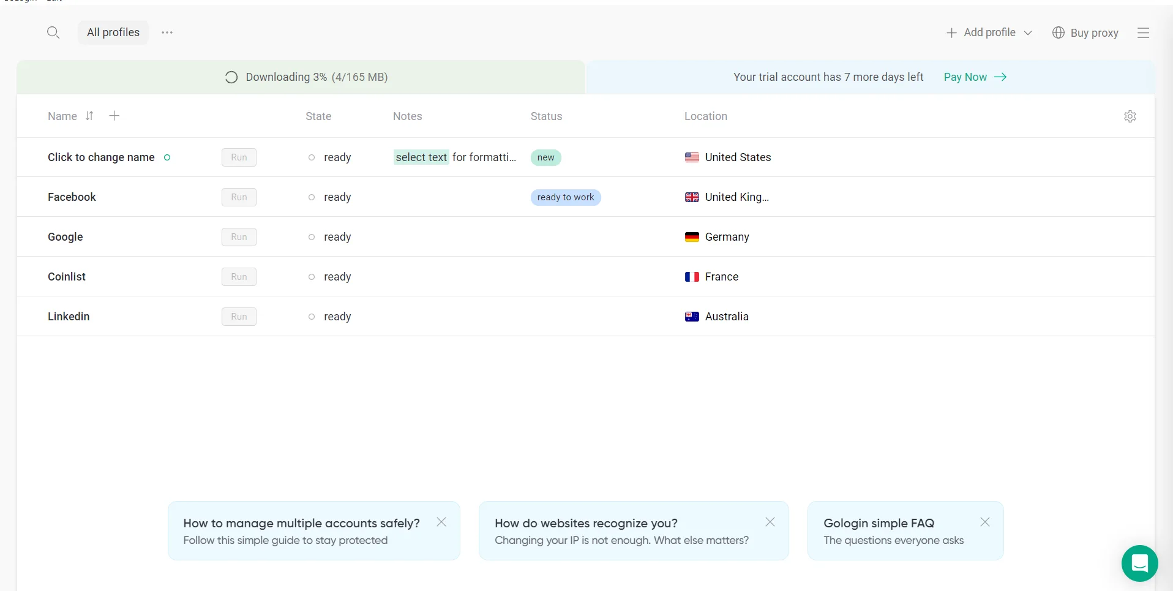The image size is (1173, 591).
Task: Click state circle in the Facebook row
Action: click(x=312, y=197)
